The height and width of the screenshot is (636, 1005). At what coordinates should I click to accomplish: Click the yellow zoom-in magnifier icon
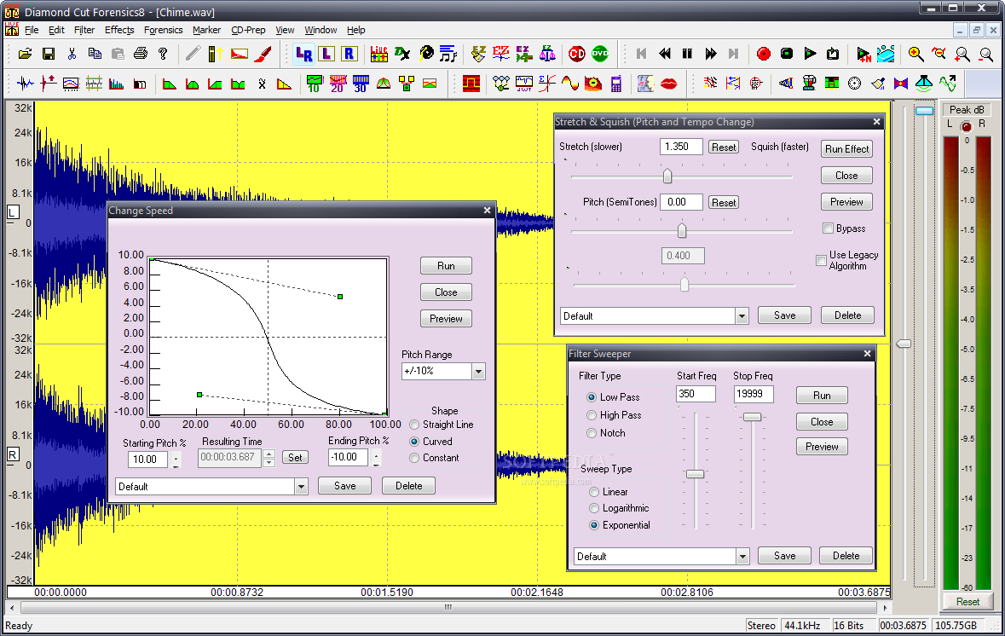pyautogui.click(x=915, y=54)
